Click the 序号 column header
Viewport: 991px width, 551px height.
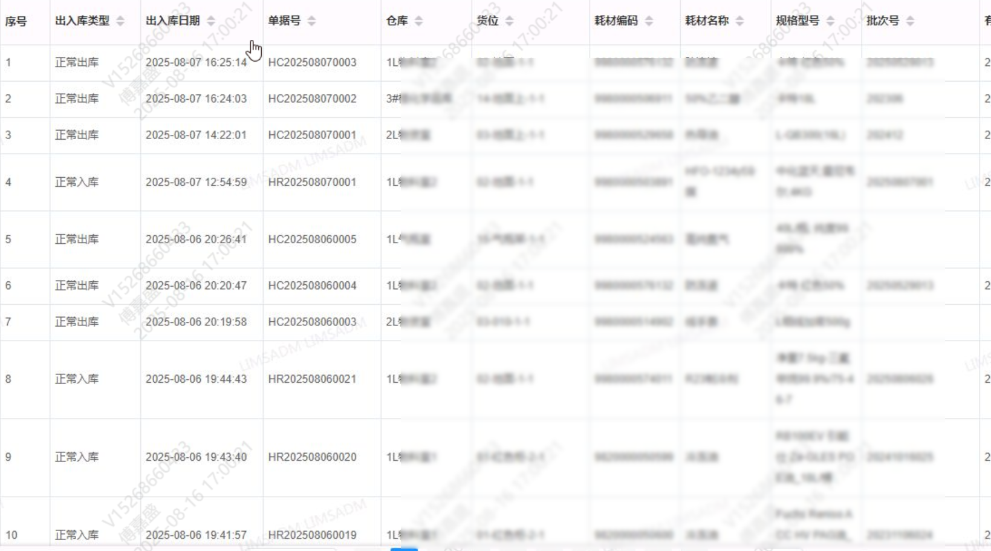click(16, 21)
